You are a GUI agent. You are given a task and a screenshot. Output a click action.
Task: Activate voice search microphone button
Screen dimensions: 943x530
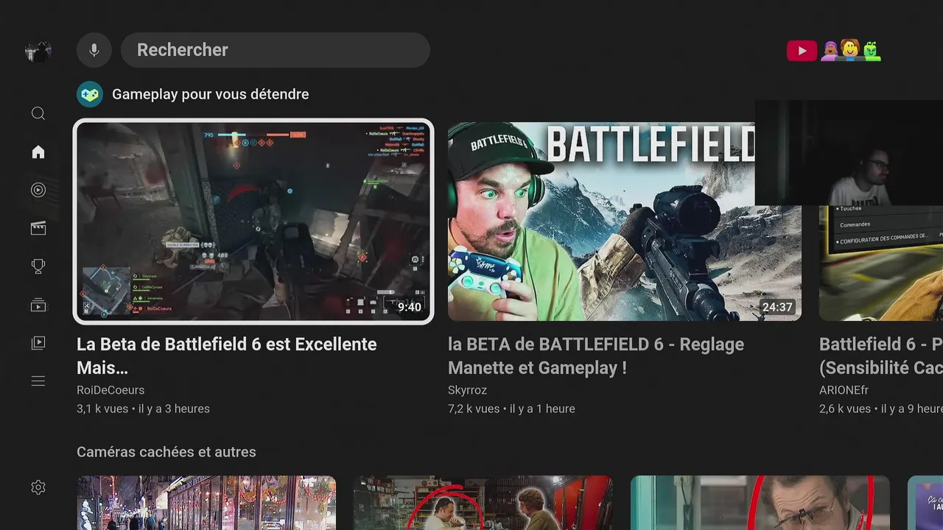tap(94, 50)
